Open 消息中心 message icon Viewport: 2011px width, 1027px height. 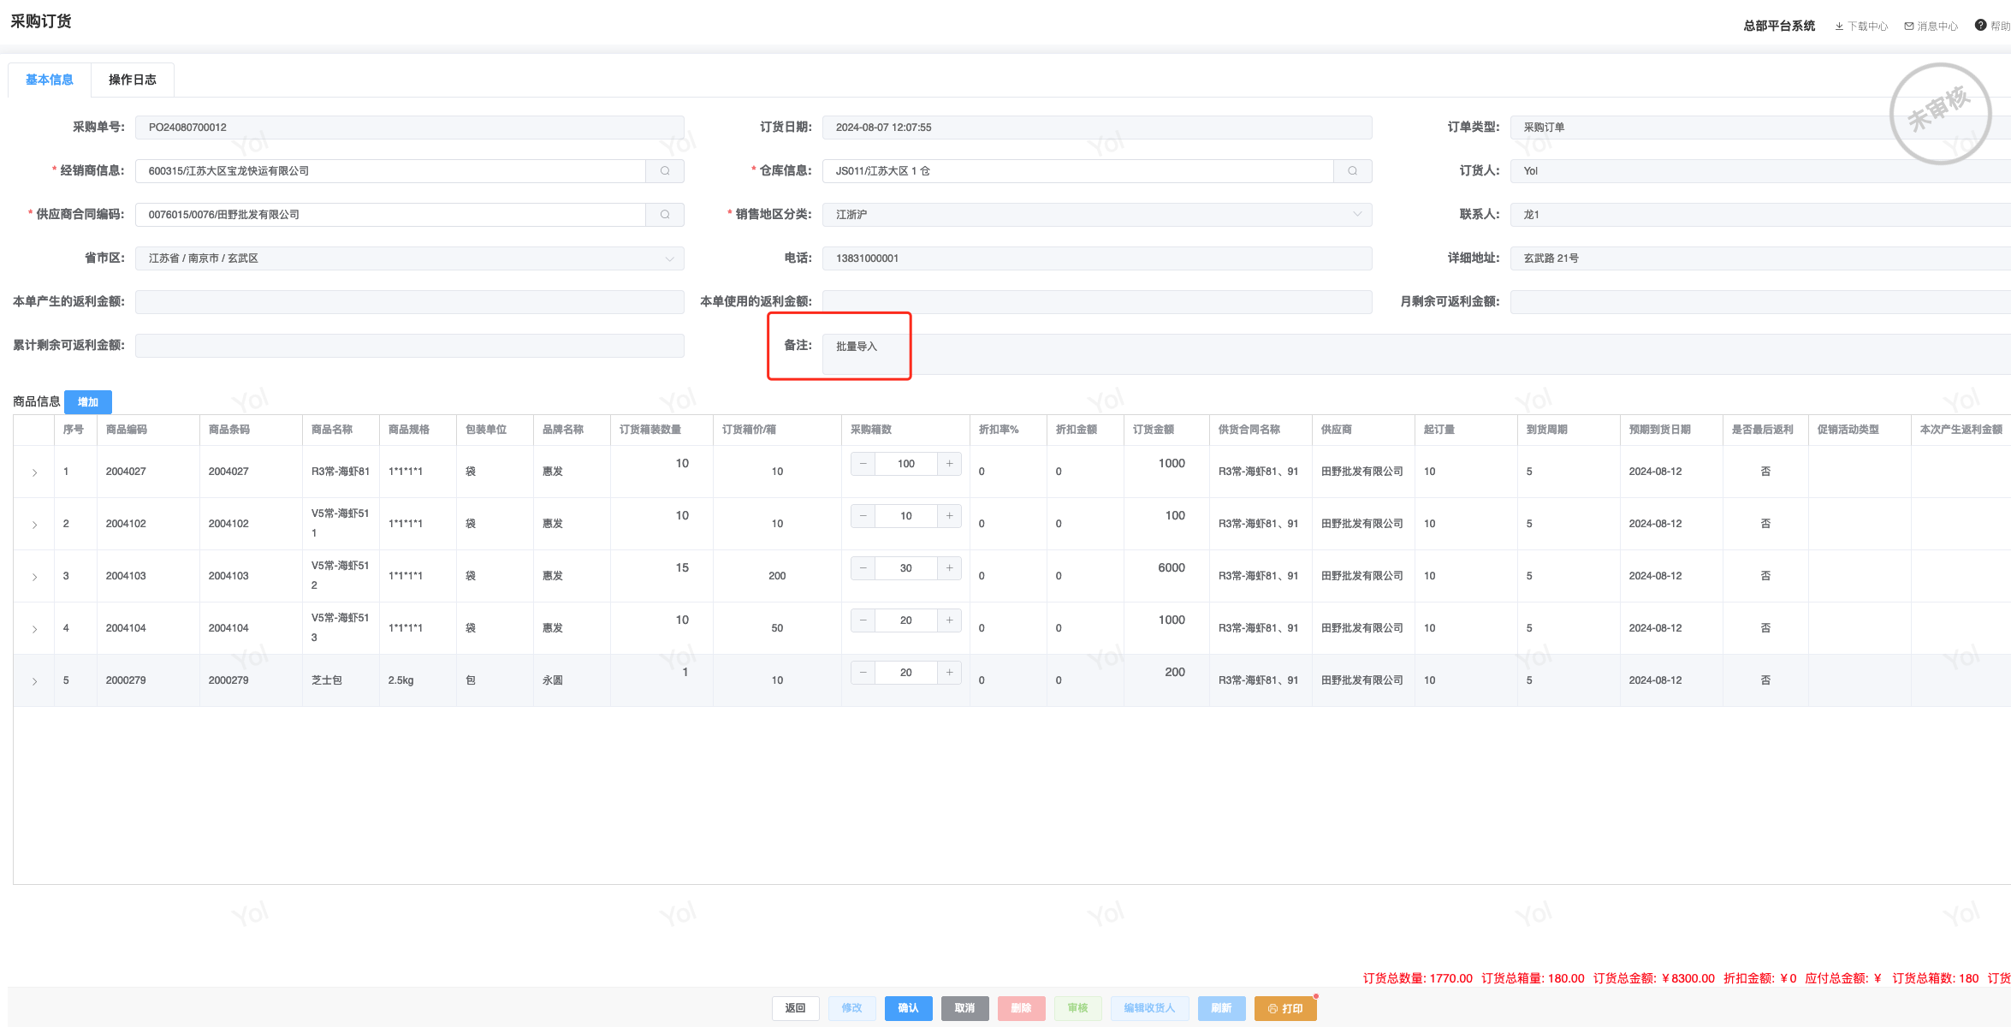pyautogui.click(x=1909, y=27)
